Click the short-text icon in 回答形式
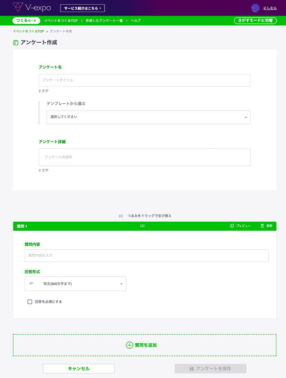 click(31, 284)
